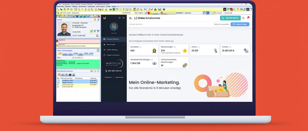Select Standort Übersicht in sidebar
Viewport: 308px width, 131px height.
114,39
